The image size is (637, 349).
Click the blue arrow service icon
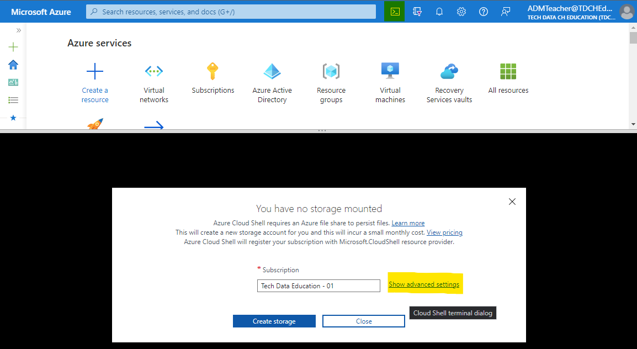[154, 125]
